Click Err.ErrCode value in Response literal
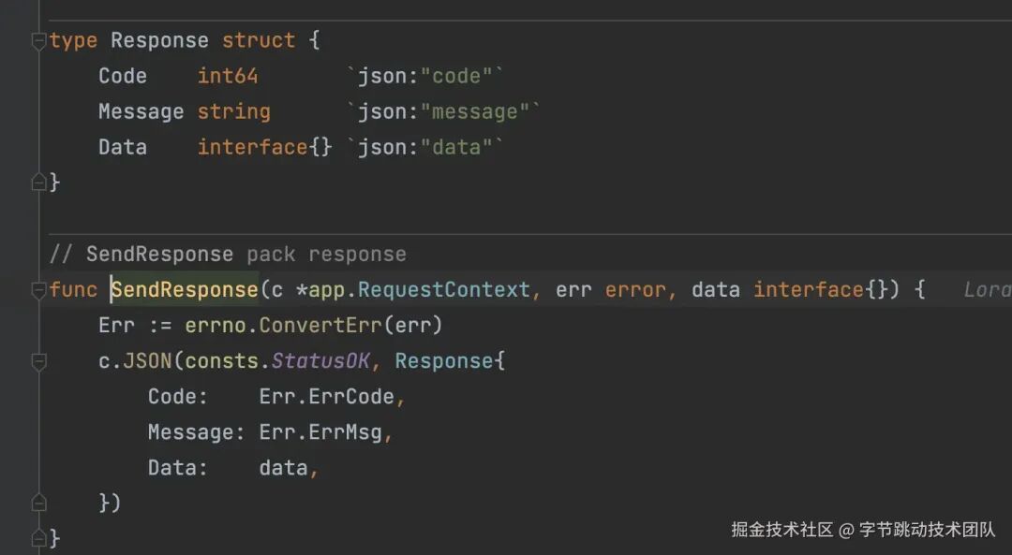The width and height of the screenshot is (1012, 555). point(327,397)
